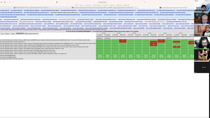Toggle the browser sidebar button

tap(5, 2)
